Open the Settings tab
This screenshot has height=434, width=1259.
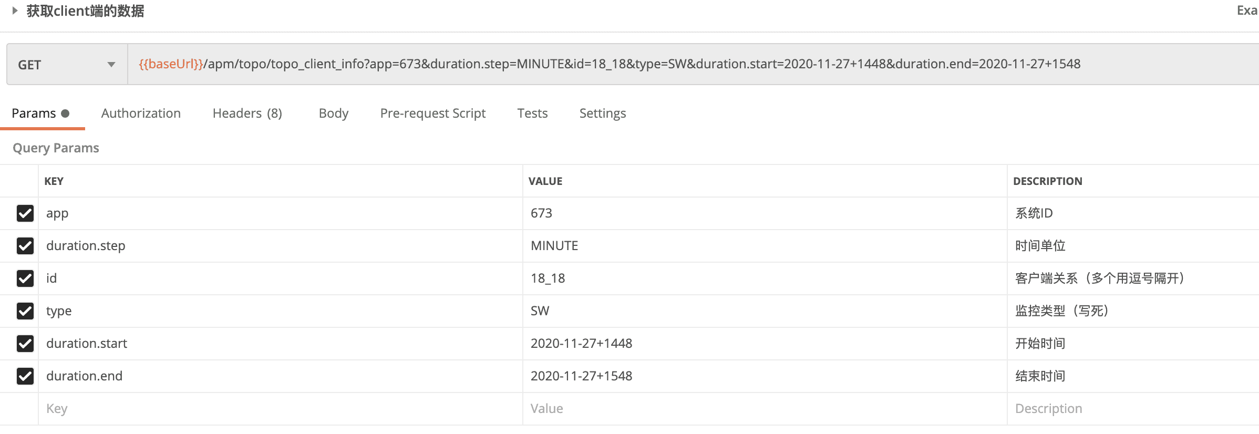(602, 113)
